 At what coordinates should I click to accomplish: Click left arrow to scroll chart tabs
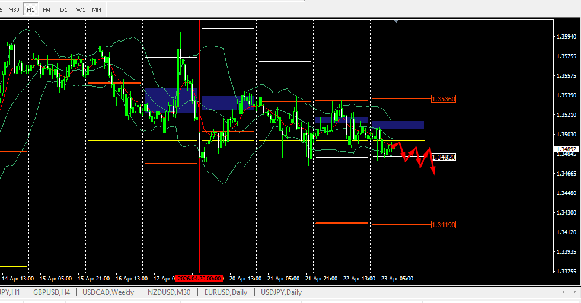click(x=564, y=292)
